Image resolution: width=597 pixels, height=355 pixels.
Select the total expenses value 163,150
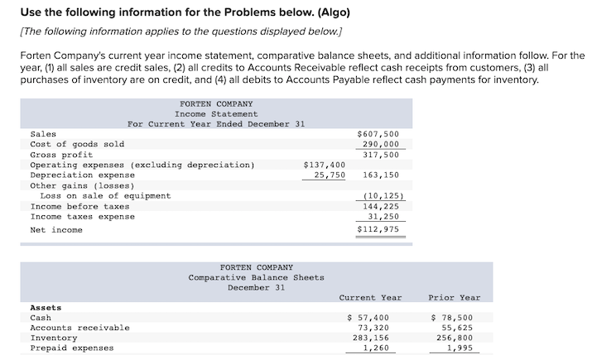[x=381, y=175]
